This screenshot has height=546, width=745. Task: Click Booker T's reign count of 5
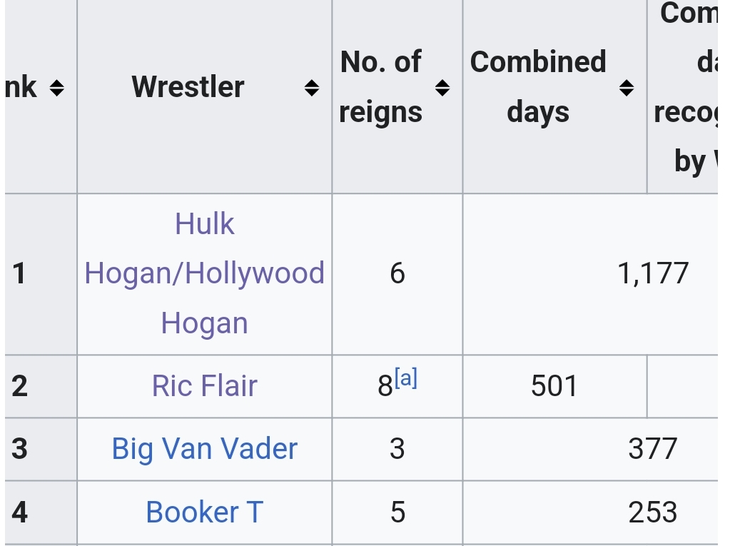[x=397, y=512]
